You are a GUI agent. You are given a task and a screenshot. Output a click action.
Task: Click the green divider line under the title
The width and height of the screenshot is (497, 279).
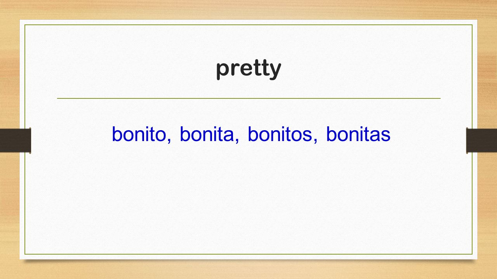coord(248,98)
